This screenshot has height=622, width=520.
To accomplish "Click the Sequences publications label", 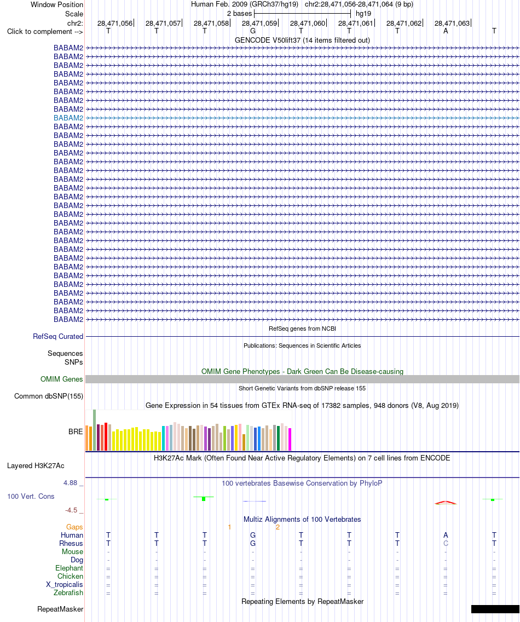I will 65,354.
